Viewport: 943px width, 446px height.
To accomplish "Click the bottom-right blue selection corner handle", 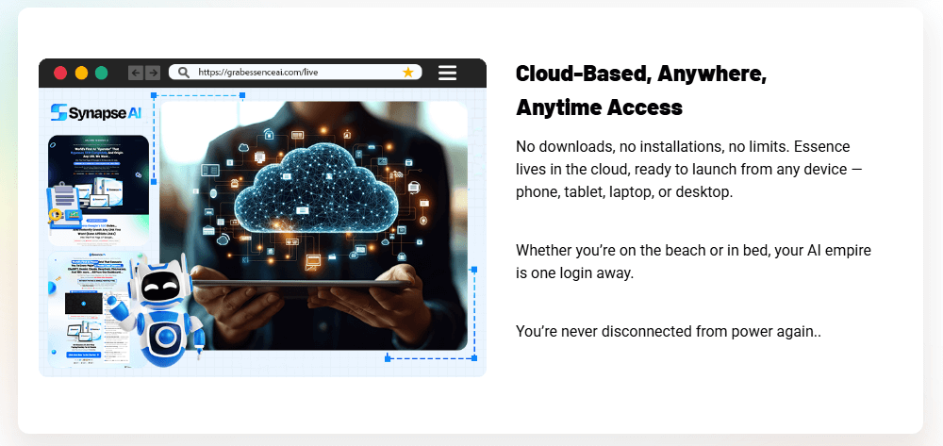I will [x=474, y=357].
